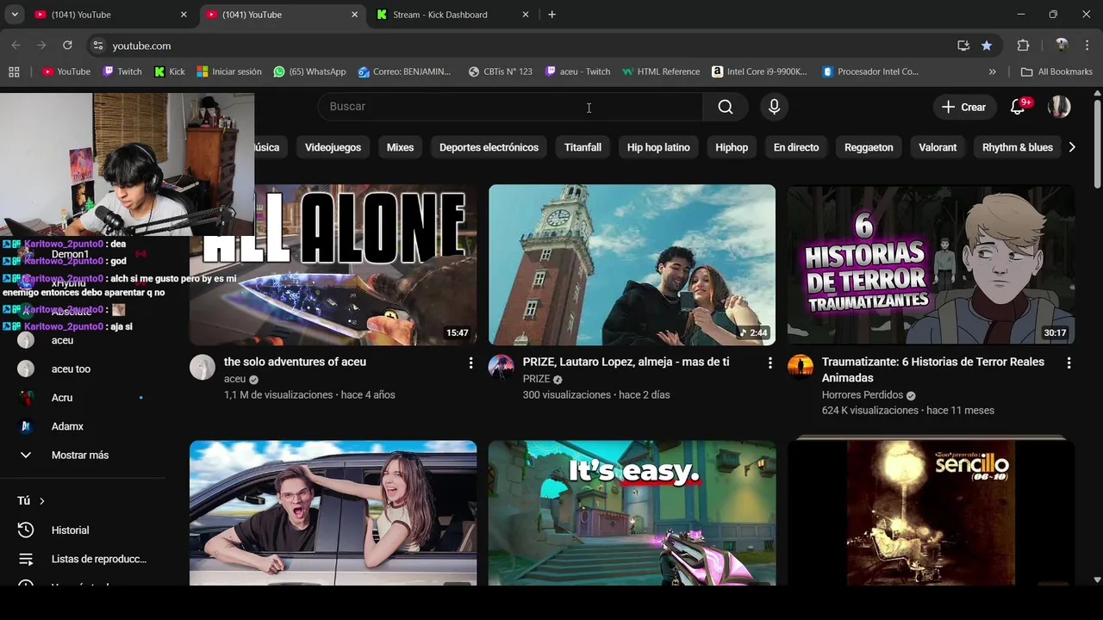Open the It's easy Valorant thumbnail

pos(632,513)
